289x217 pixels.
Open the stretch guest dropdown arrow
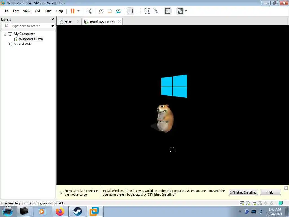186,11
